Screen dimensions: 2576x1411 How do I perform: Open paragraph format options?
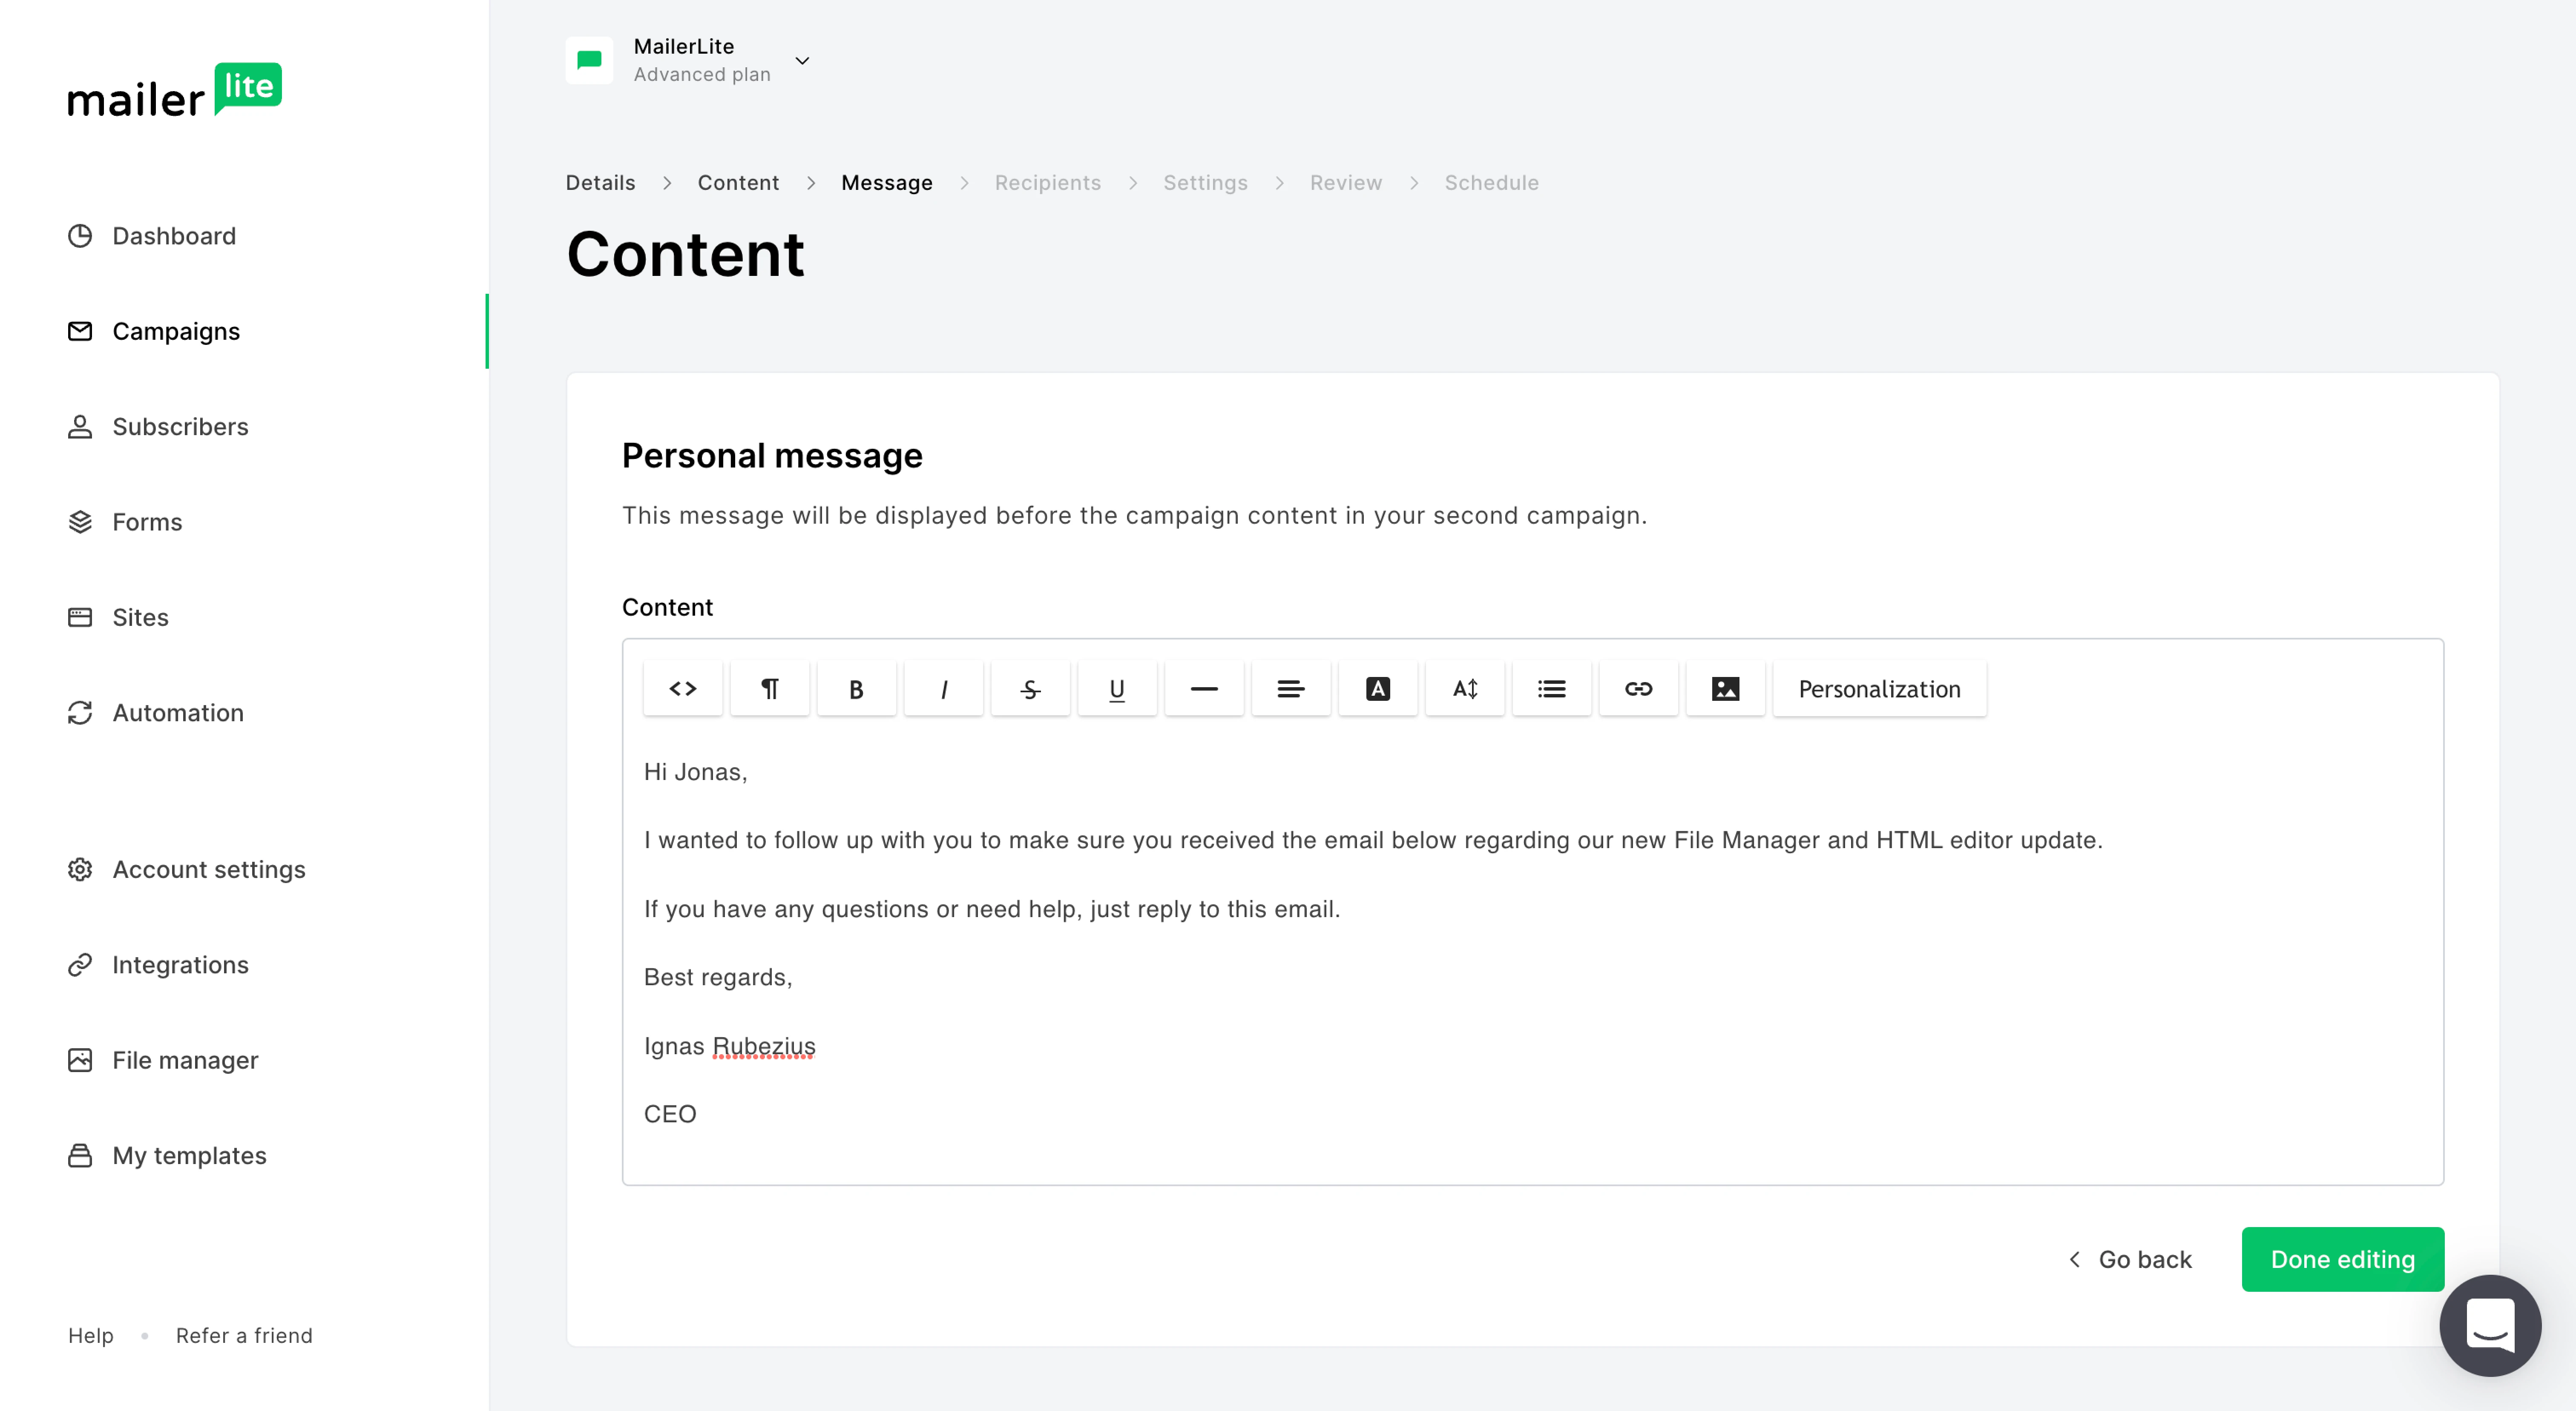coord(769,688)
